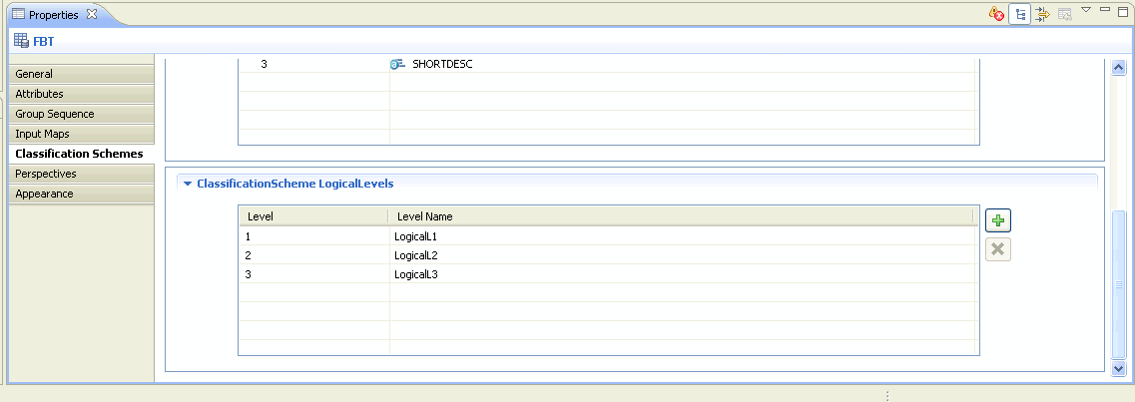Click the show advanced properties arrows icon

(x=1042, y=14)
